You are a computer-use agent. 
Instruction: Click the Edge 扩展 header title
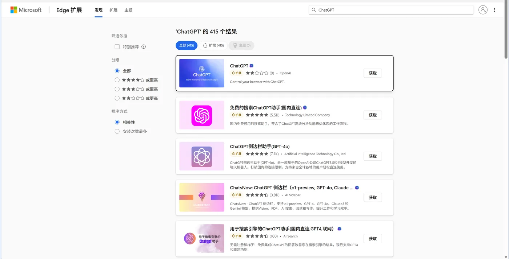point(69,10)
